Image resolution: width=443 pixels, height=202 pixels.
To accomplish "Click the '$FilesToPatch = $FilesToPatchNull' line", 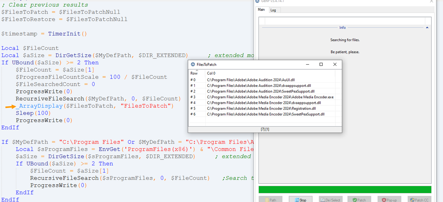I will coord(61,12).
